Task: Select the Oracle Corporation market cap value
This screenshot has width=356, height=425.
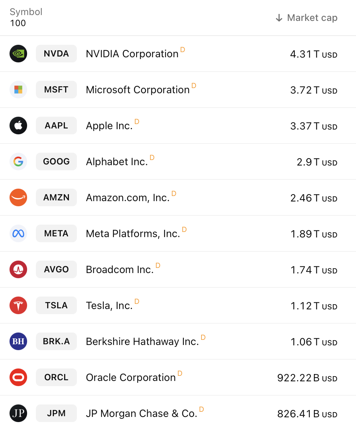Action: pos(307,378)
